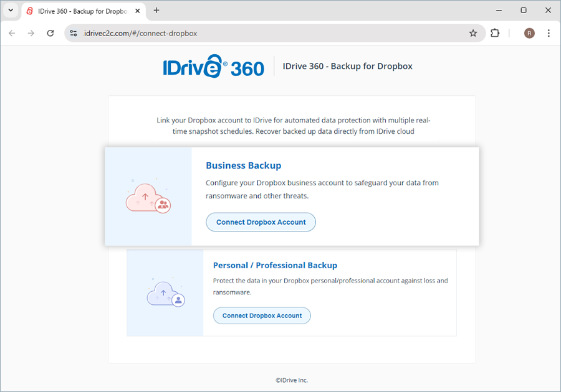
Task: Open the Chrome three-dot menu
Action: (x=549, y=33)
